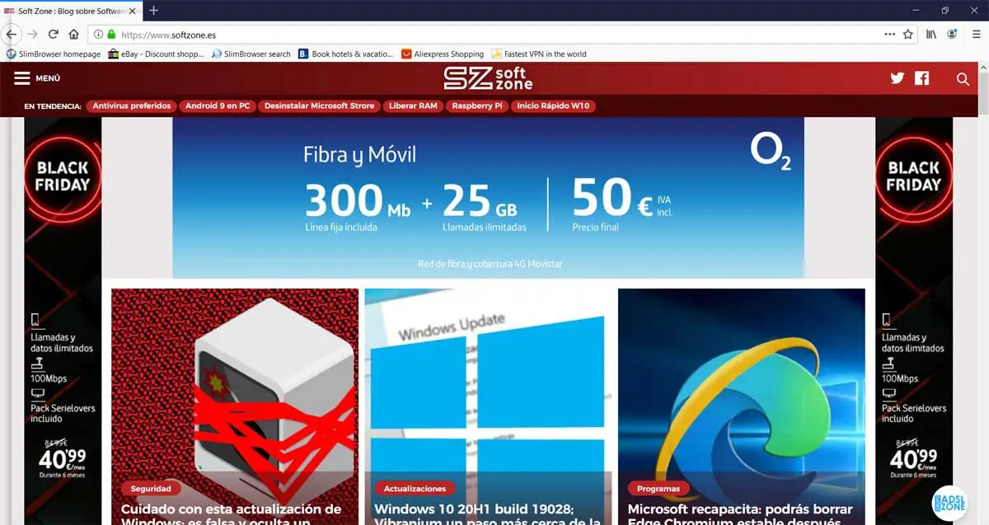Open page actions three-dot menu
This screenshot has height=525, width=989.
[889, 35]
